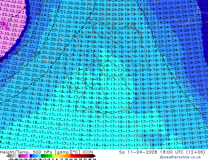Pick the dark green legend swatch
Image resolution: width=208 pixels, height=160 pixels.
42,156
